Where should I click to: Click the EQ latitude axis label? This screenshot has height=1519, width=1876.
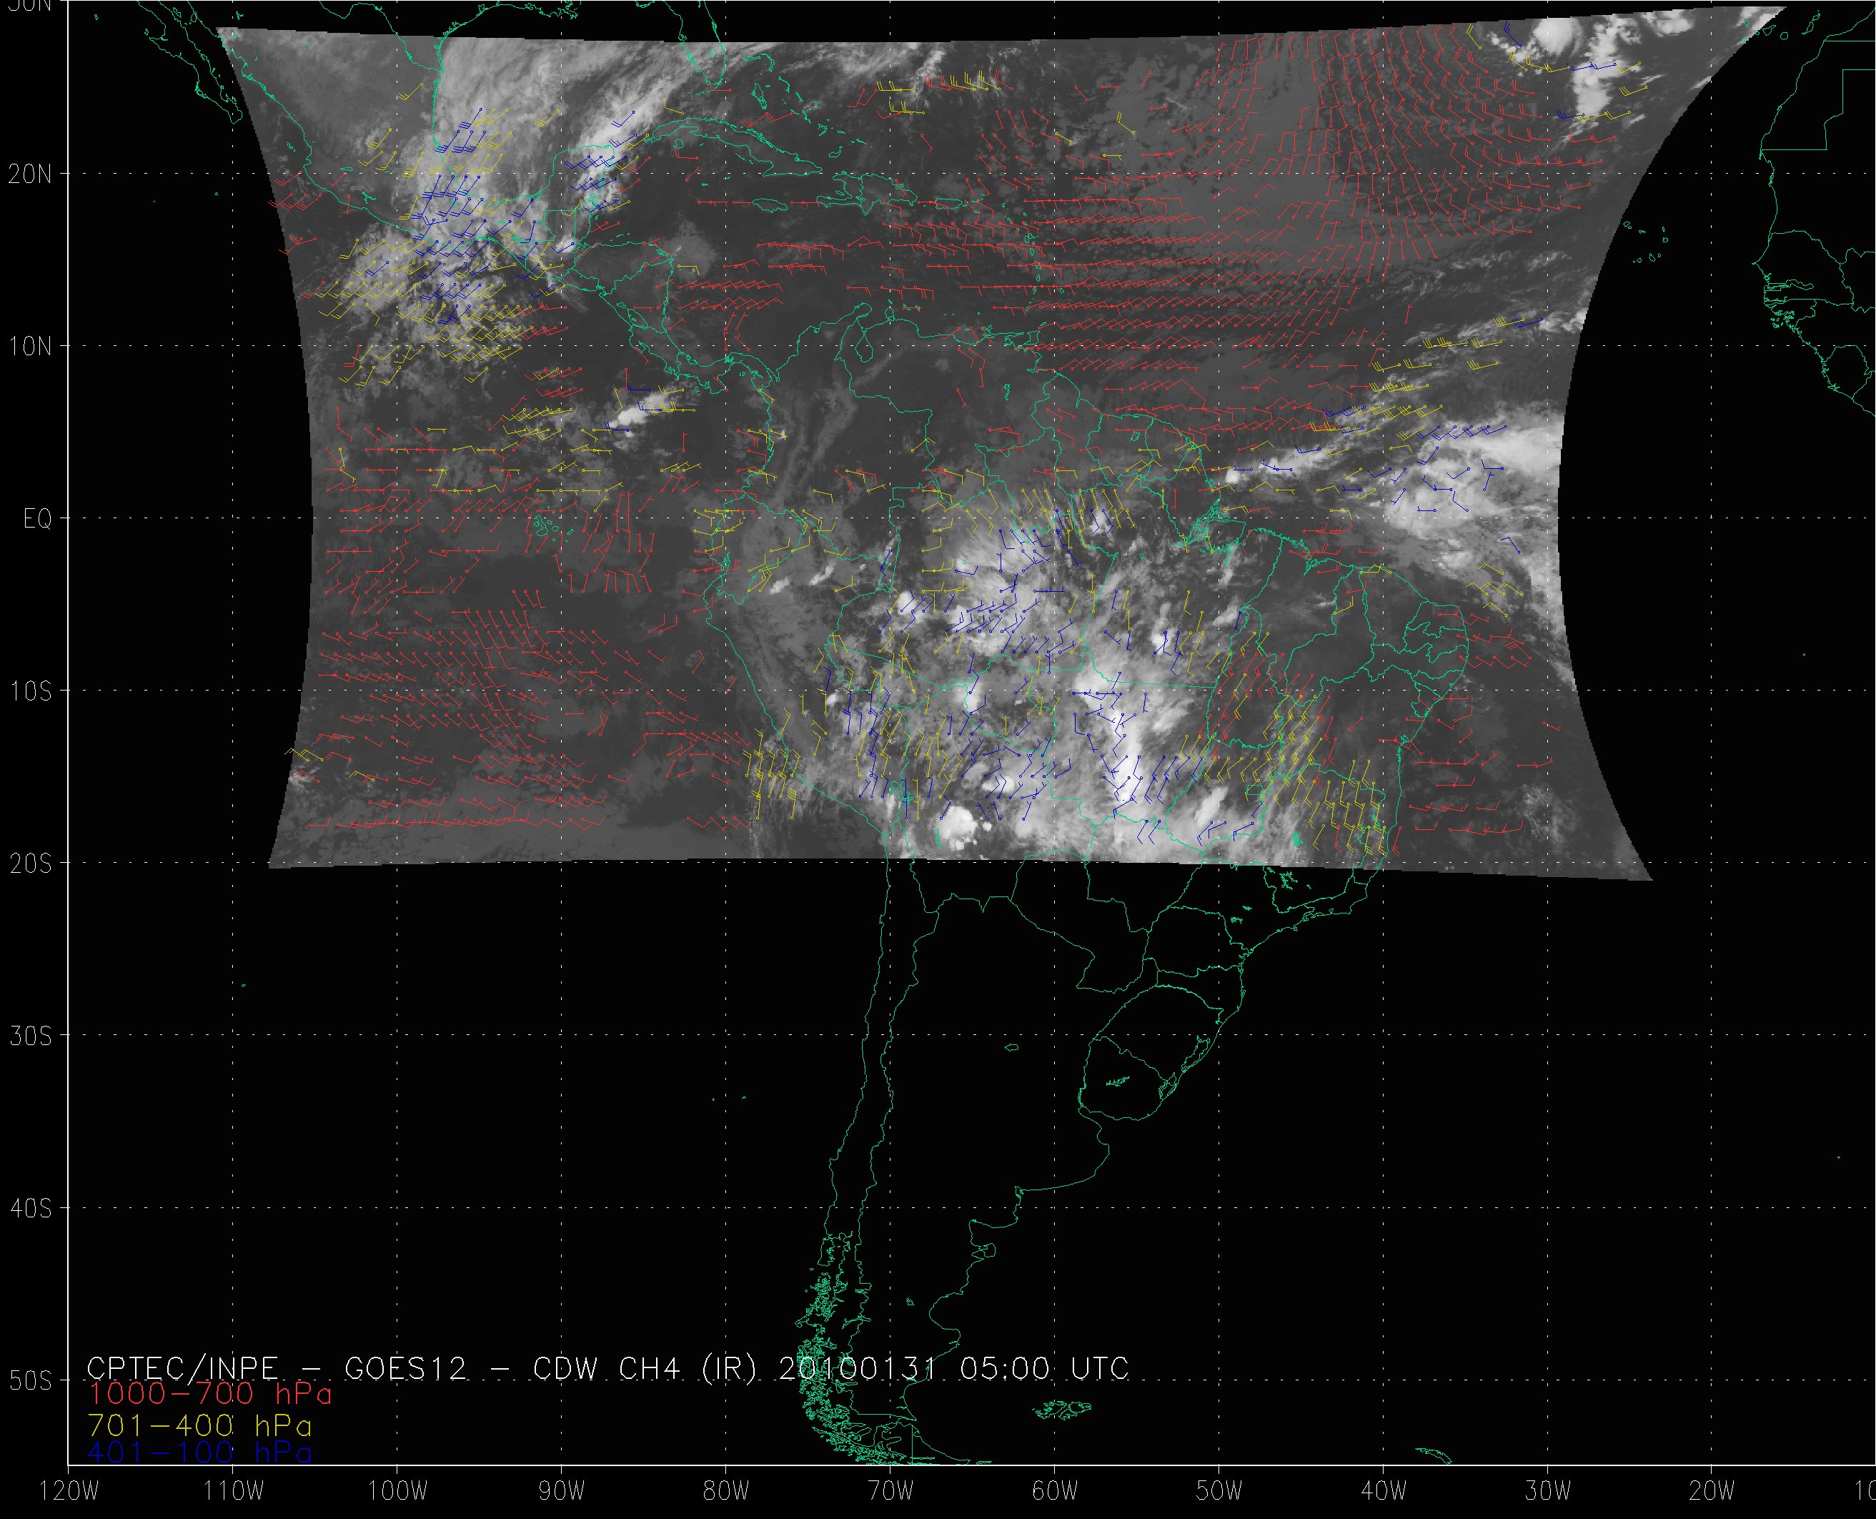[x=36, y=519]
